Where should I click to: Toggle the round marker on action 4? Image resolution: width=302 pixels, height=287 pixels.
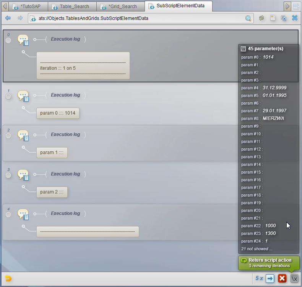[x=8, y=215]
